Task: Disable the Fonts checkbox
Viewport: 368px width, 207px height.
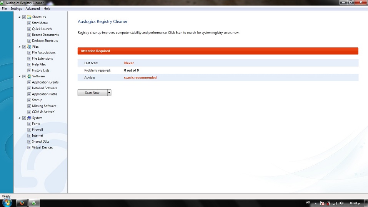Action: click(29, 124)
